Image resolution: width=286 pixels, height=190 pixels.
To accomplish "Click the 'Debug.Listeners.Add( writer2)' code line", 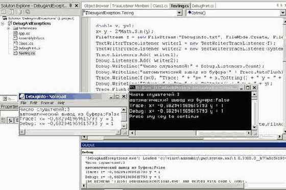I will pyautogui.click(x=137, y=61).
